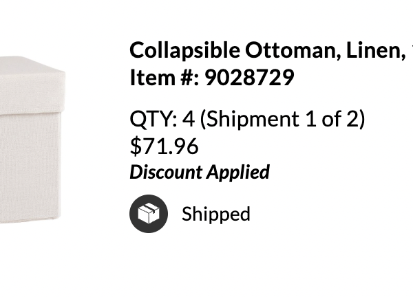Open the Collapsible Ottoman product title
The width and height of the screenshot is (413, 297).
coord(271,50)
